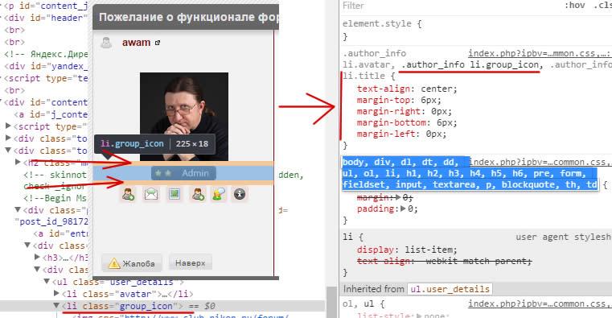Click the li.title { selector line

pyautogui.click(x=369, y=76)
